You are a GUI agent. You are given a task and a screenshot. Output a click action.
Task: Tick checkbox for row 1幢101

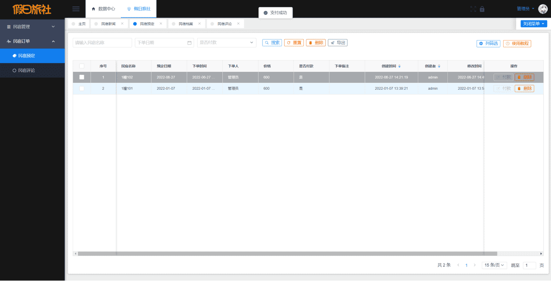click(x=81, y=88)
